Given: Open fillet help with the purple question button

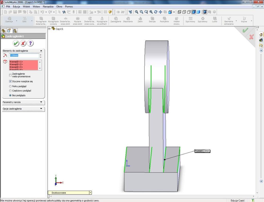Looking at the screenshot, I should (x=30, y=43).
